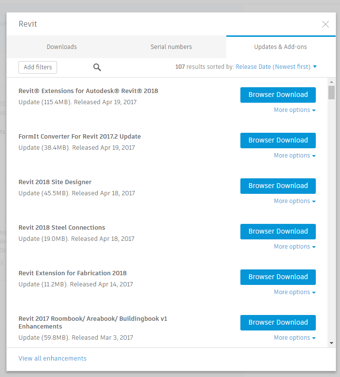Screen dimensions: 340x377
Task: Switch to the Downloads tab
Action: (62, 47)
